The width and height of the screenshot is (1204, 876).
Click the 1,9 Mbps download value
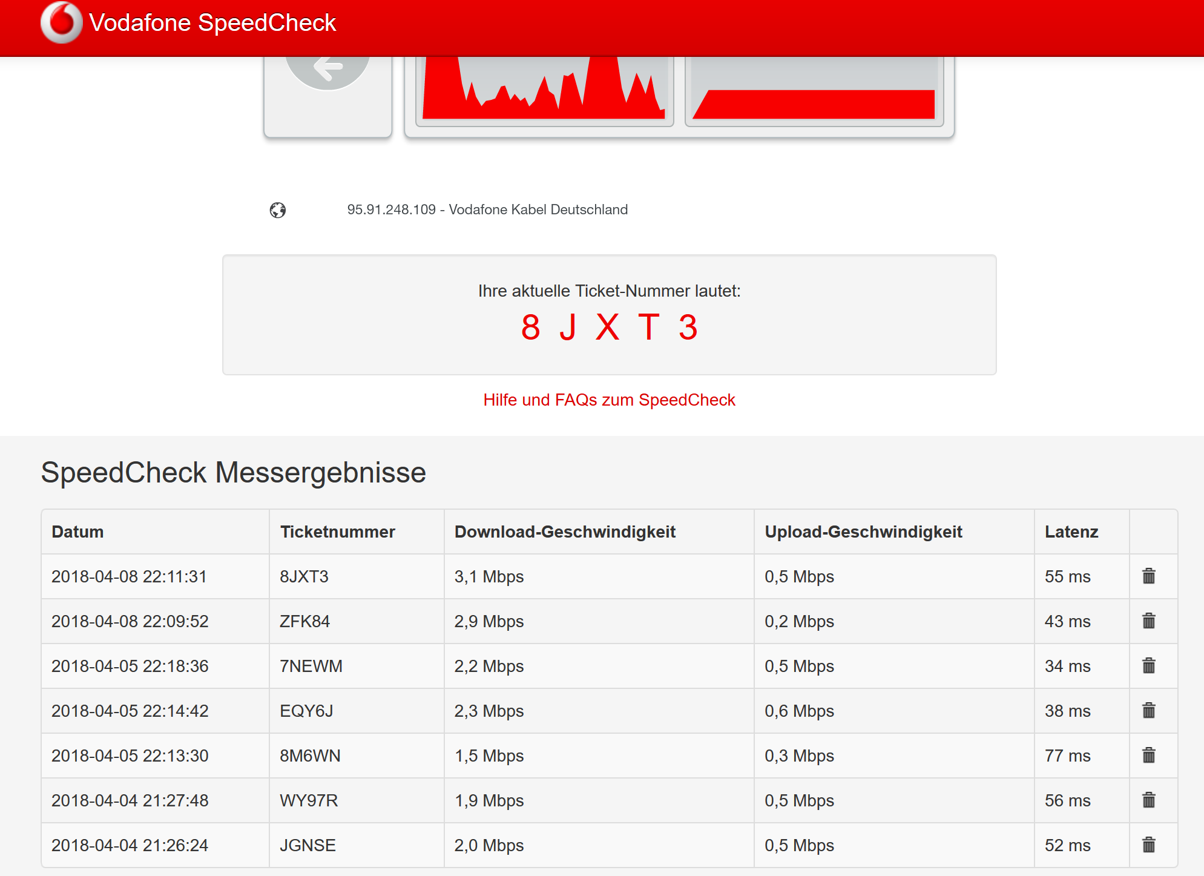click(489, 800)
